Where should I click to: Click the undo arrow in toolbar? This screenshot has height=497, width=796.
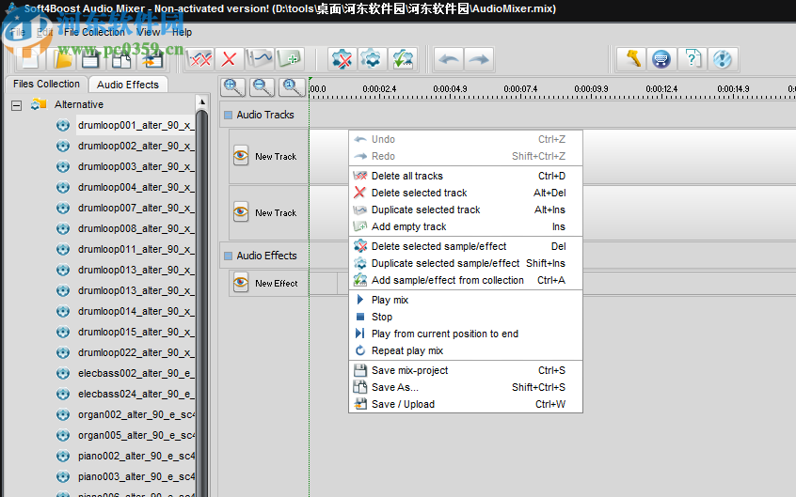click(449, 59)
